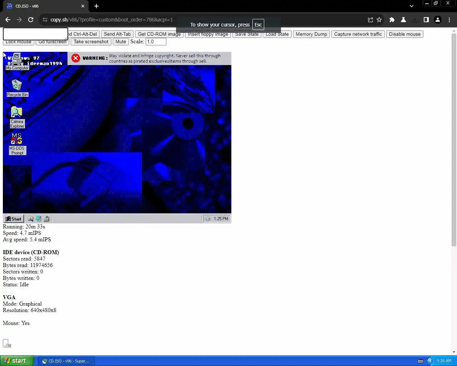Click the empty text box above toolbar
This screenshot has height=366, width=457.
(x=35, y=34)
